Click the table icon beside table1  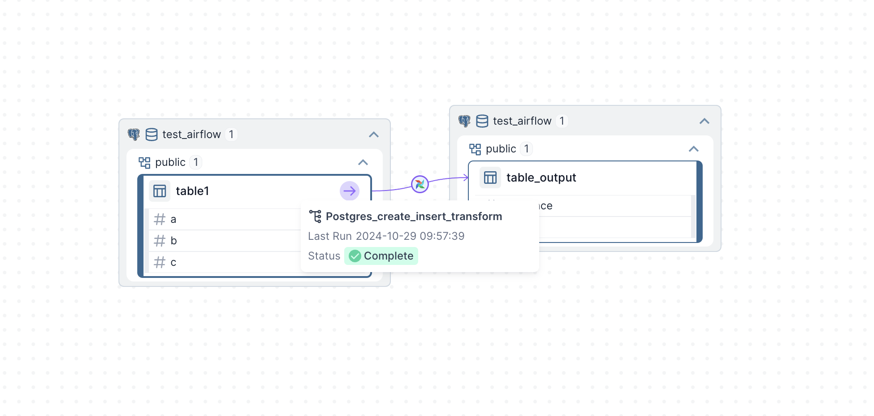(160, 191)
